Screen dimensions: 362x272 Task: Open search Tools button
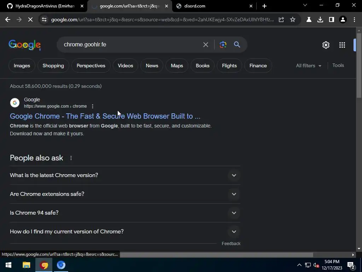coord(338,66)
